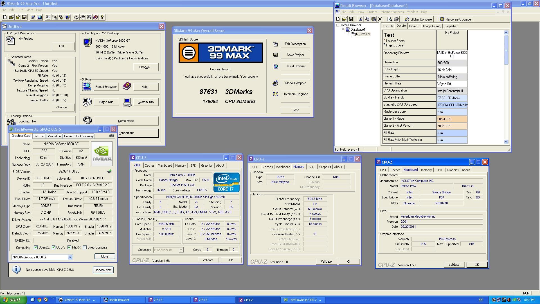Screen dimensions: 540x304
Task: Click the run benchmark icon in 3DMark toolbar
Action: coord(83,17)
